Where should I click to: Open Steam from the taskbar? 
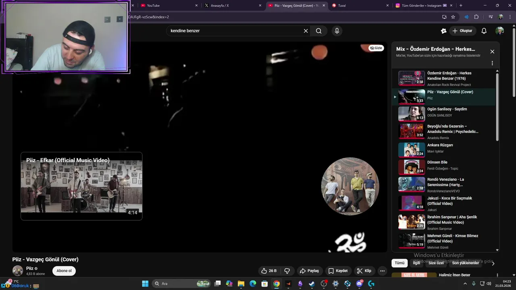(312, 284)
